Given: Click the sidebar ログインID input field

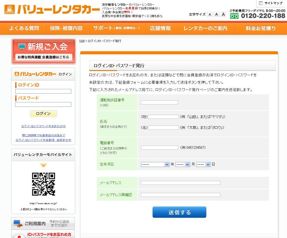Looking at the screenshot, I should pyautogui.click(x=43, y=91).
